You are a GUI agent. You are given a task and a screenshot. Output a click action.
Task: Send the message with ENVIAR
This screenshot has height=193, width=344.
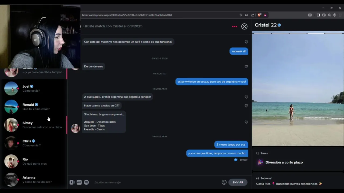tap(238, 182)
